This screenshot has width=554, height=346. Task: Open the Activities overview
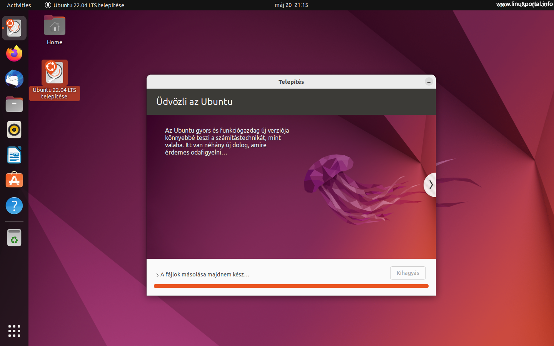point(18,5)
